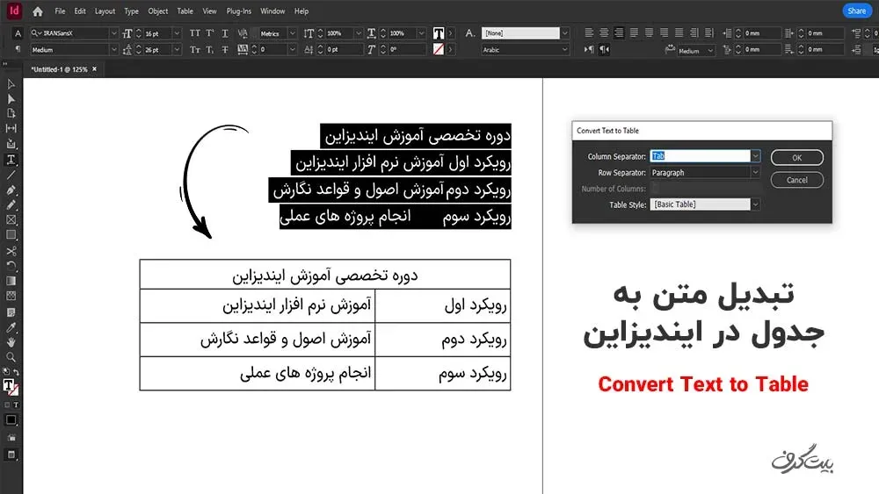Open the Row Separator Paragraph dropdown
The width and height of the screenshot is (879, 494).
pos(755,172)
